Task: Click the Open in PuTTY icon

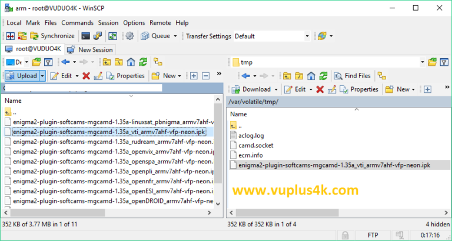Action: pyautogui.click(x=98, y=36)
